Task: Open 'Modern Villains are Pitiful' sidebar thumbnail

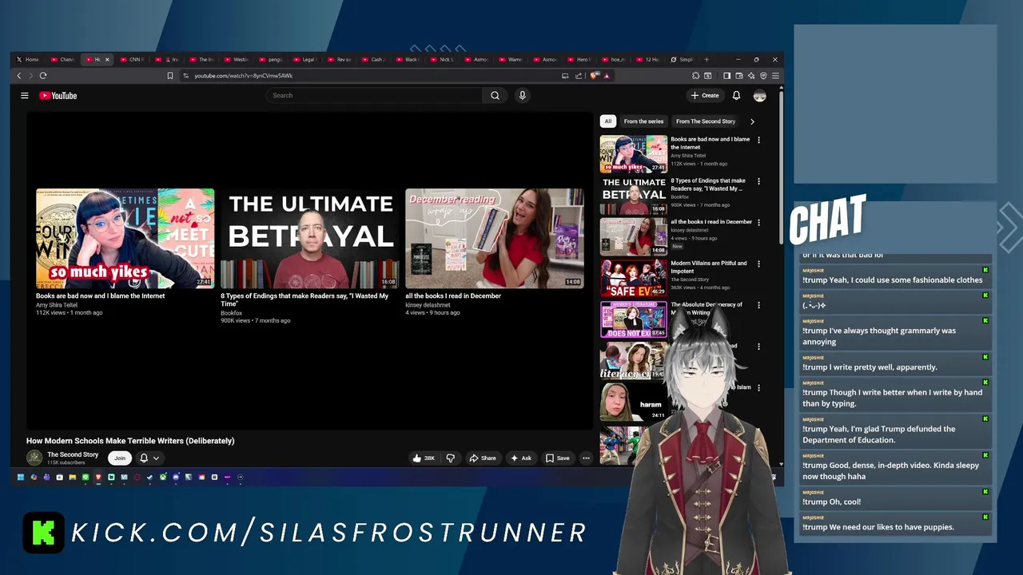Action: (634, 278)
